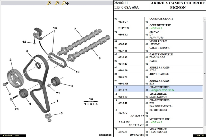The width and height of the screenshot is (206, 137).
Task: Click kit label 14 above 1 + 4 + 5
Action: pyautogui.click(x=90, y=99)
